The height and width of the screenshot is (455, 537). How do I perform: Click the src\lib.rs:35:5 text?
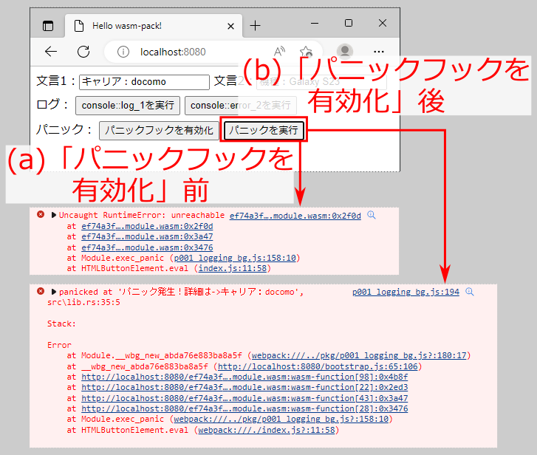click(83, 302)
